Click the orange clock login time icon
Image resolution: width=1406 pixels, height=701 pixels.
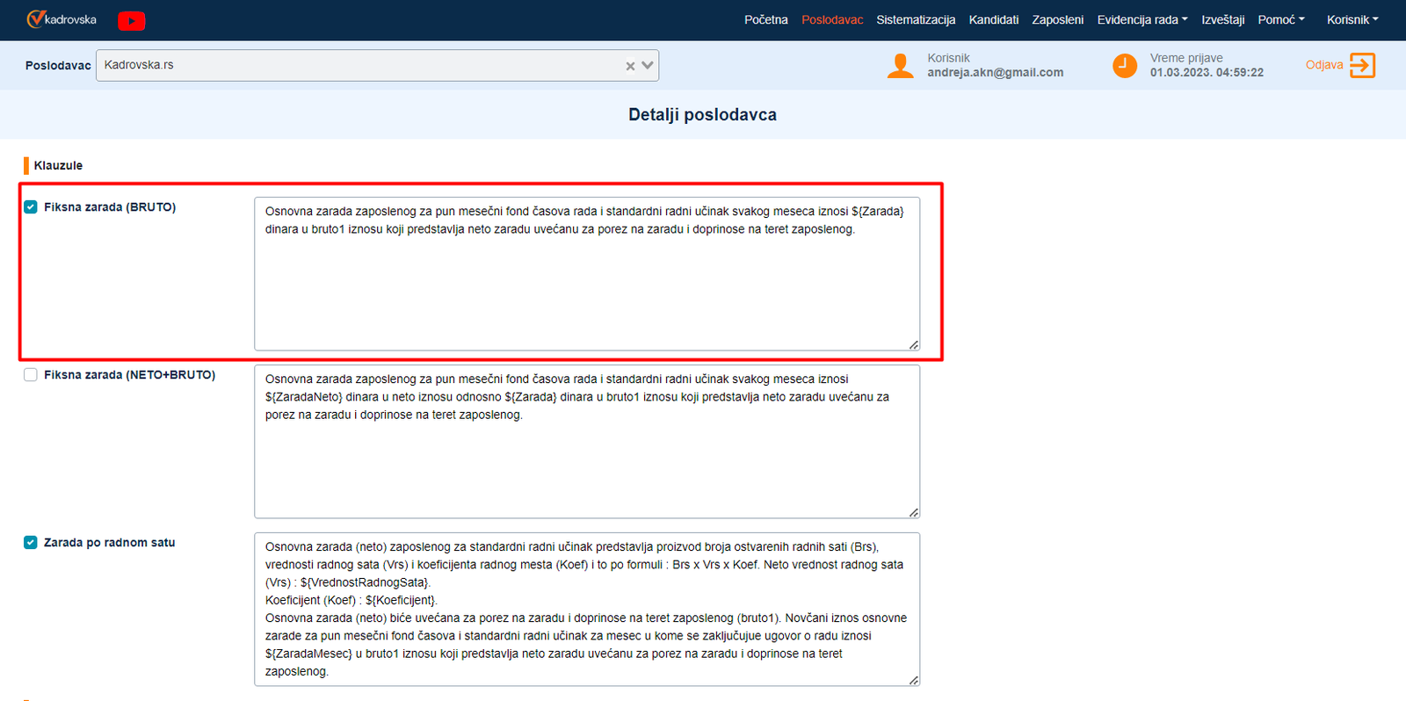[x=1124, y=66]
